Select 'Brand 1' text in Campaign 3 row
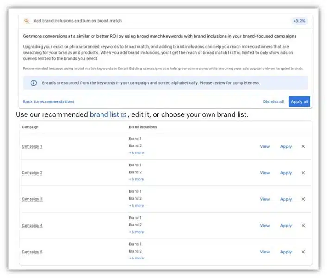This screenshot has width=327, height=278. (x=135, y=191)
